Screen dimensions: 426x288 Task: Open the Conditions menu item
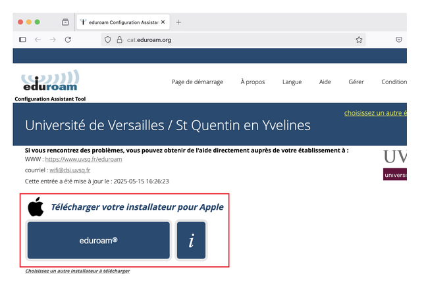pyautogui.click(x=394, y=82)
